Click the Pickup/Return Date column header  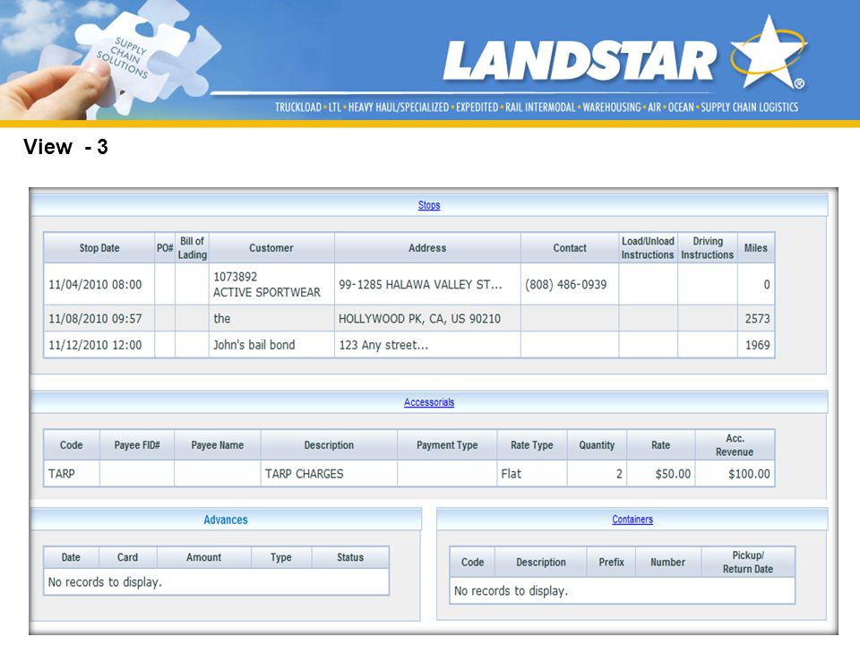click(x=748, y=563)
